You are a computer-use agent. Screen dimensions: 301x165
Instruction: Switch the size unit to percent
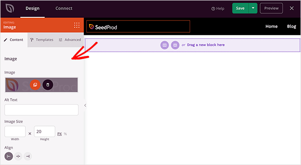pos(65,134)
